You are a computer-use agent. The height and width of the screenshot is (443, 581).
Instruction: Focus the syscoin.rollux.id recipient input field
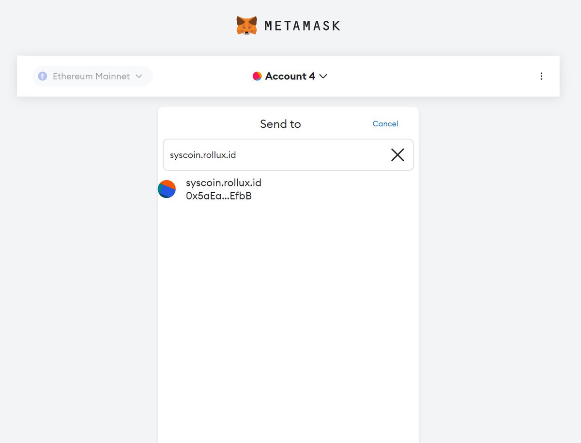[288, 155]
